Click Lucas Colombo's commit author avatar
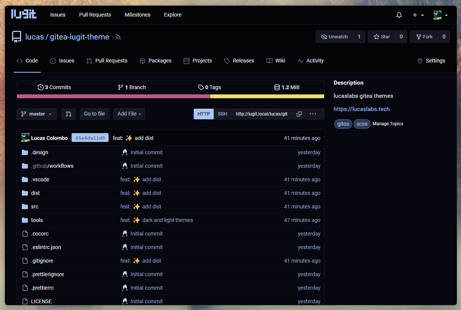Image resolution: width=461 pixels, height=310 pixels. 25,138
